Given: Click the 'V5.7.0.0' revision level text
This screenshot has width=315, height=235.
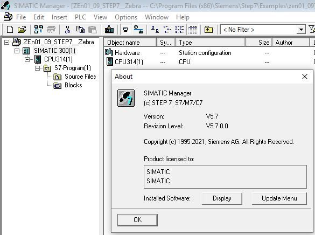Looking at the screenshot, I should pyautogui.click(x=217, y=126).
